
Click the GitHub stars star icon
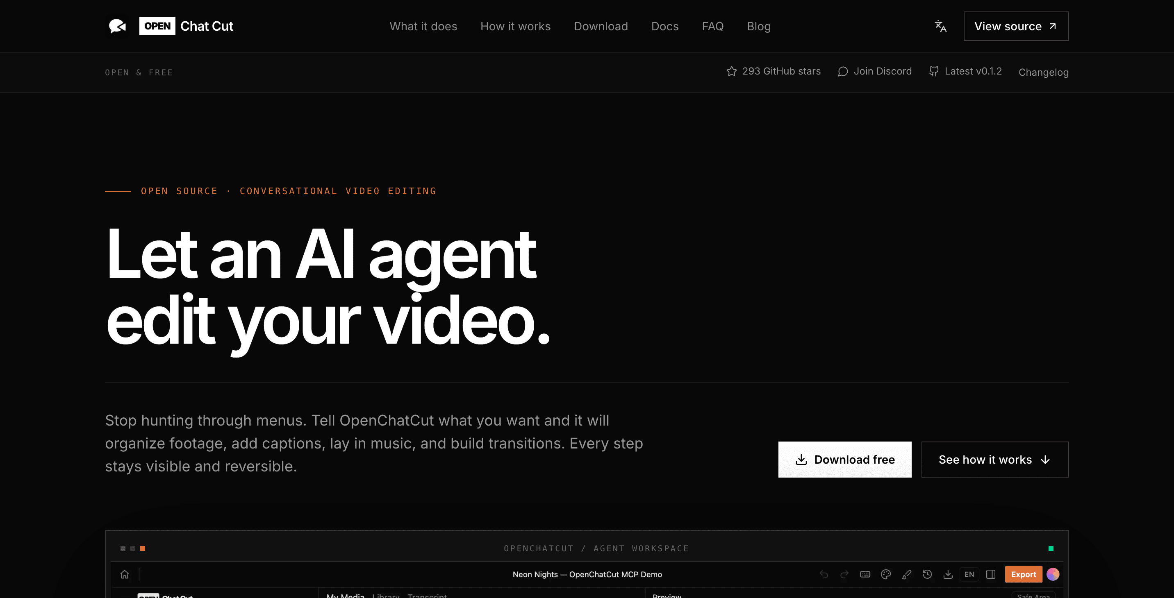coord(731,71)
